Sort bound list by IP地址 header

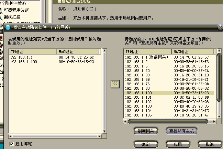[33, 52]
